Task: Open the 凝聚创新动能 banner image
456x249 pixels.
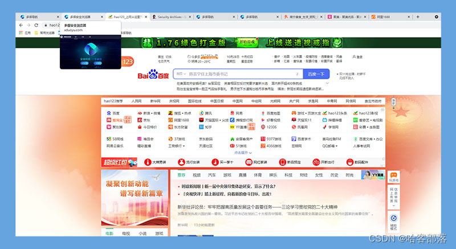Action: click(135, 198)
